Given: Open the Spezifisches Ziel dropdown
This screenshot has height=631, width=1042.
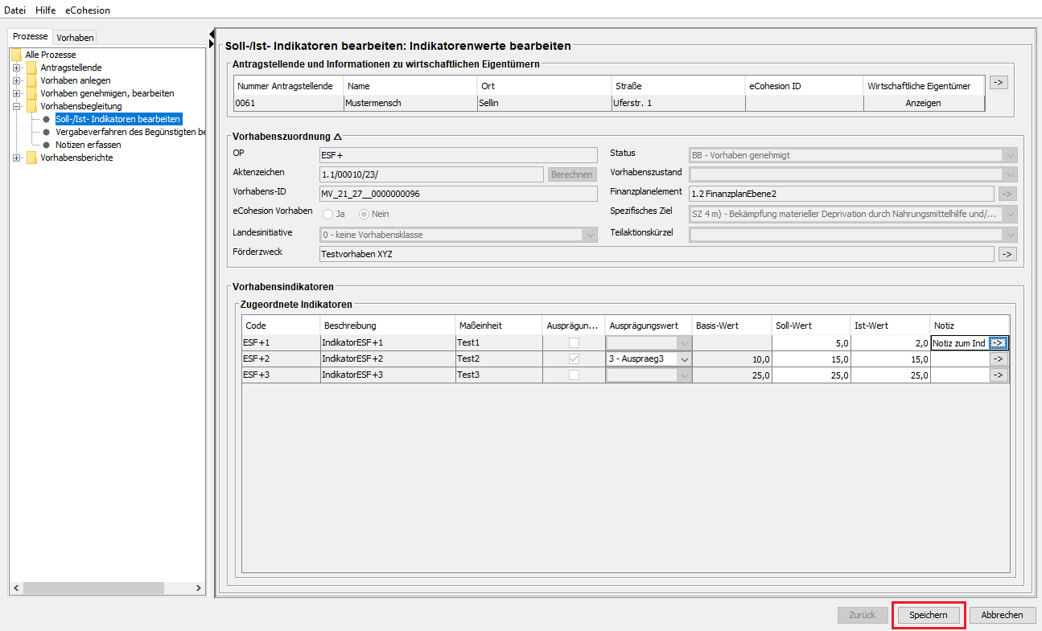Looking at the screenshot, I should pyautogui.click(x=1010, y=214).
